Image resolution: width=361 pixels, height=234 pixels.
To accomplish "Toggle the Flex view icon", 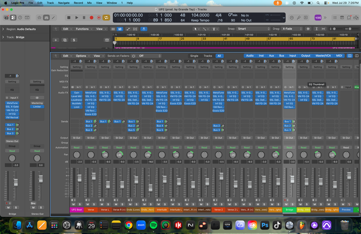I will pyautogui.click(x=135, y=29).
